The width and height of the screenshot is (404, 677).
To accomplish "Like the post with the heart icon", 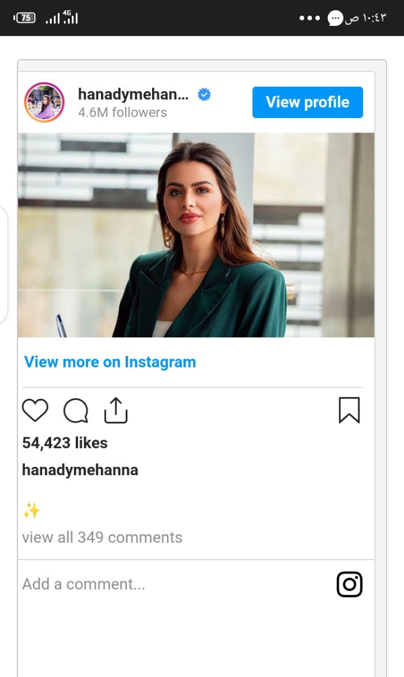I will (x=35, y=410).
